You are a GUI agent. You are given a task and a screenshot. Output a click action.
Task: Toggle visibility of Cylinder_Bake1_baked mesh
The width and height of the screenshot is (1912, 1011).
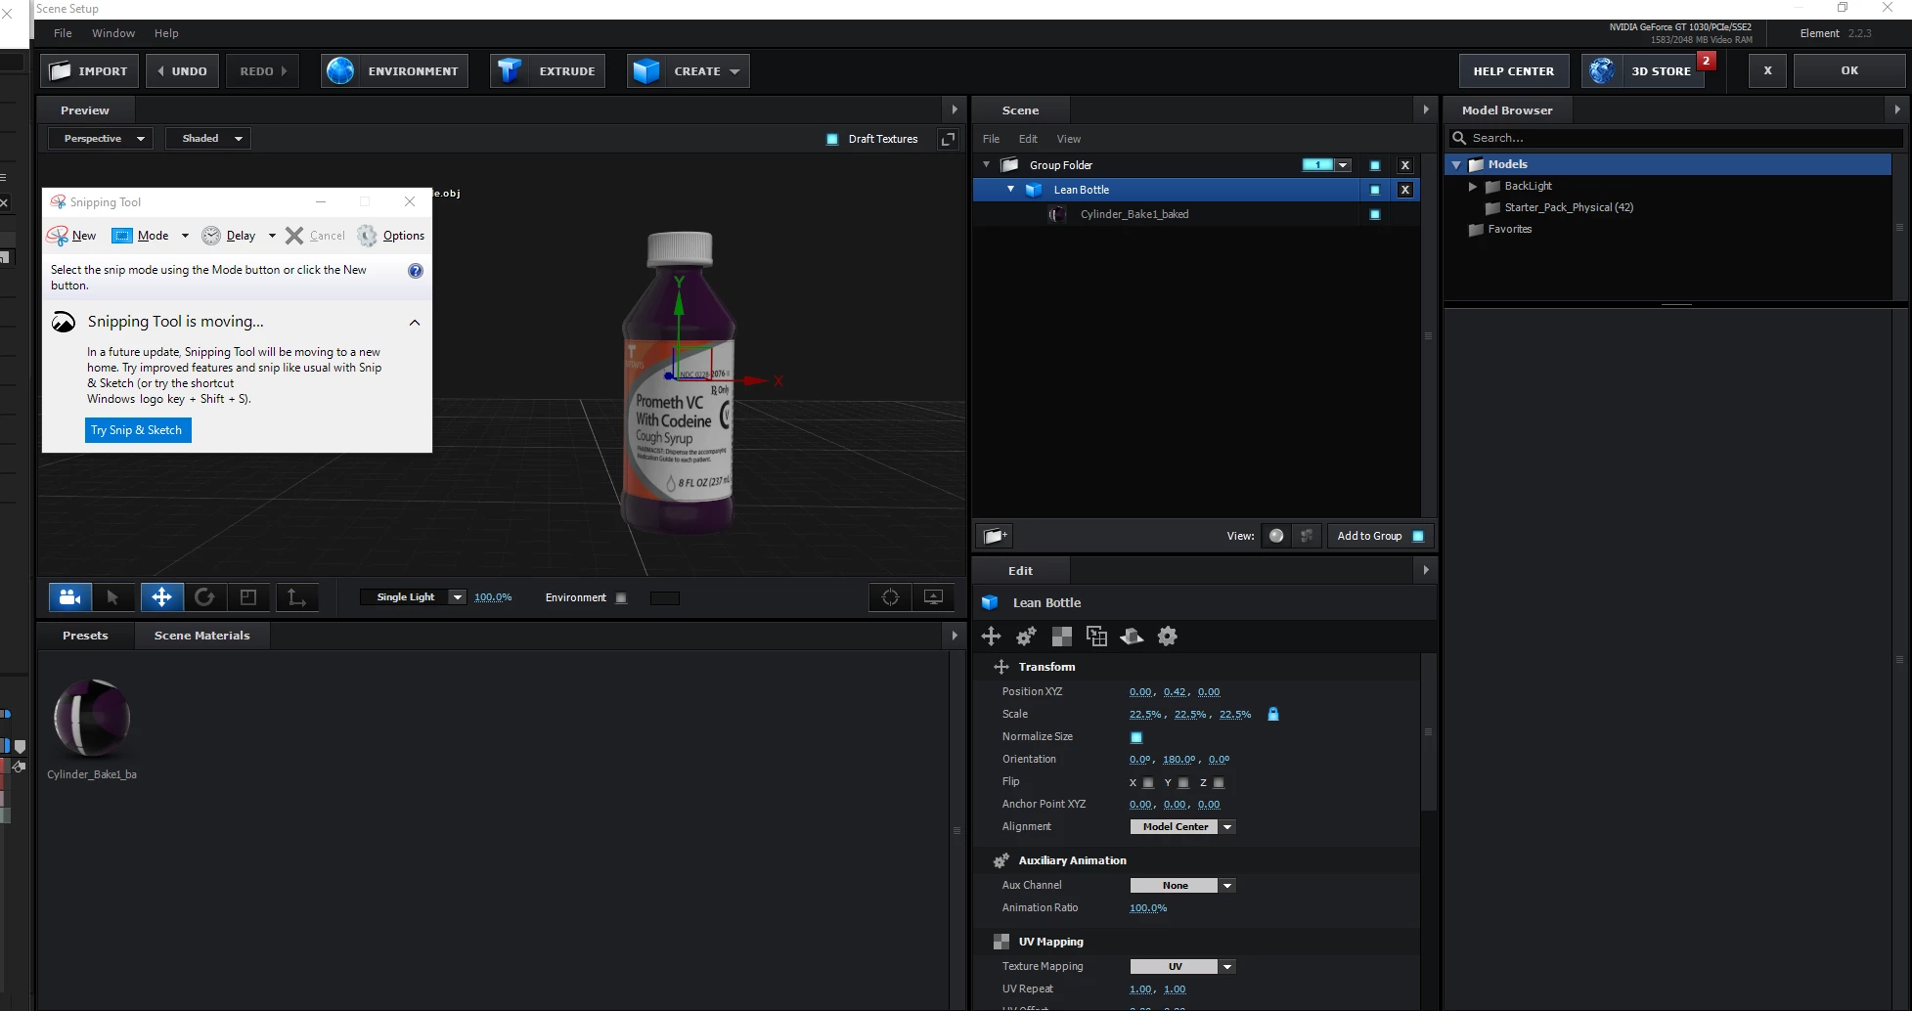[1375, 214]
